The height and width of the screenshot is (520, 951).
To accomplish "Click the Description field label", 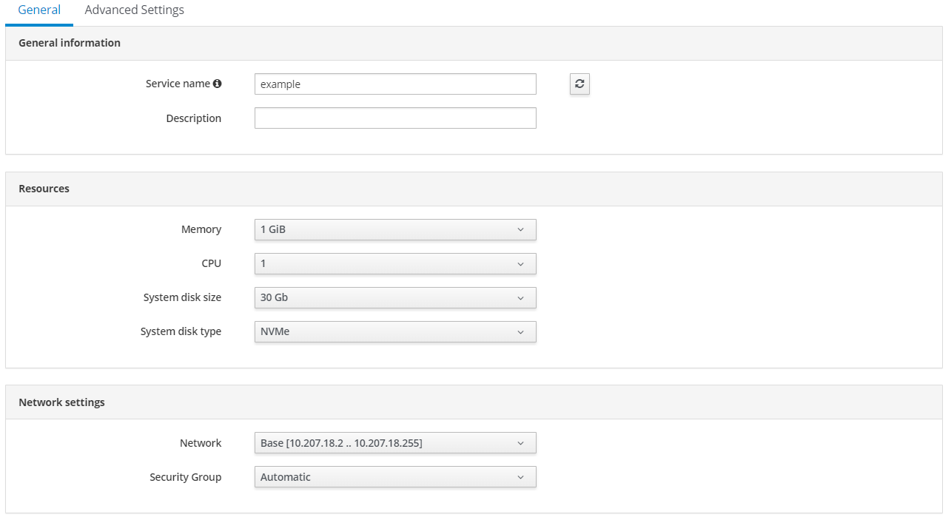I will coord(193,118).
